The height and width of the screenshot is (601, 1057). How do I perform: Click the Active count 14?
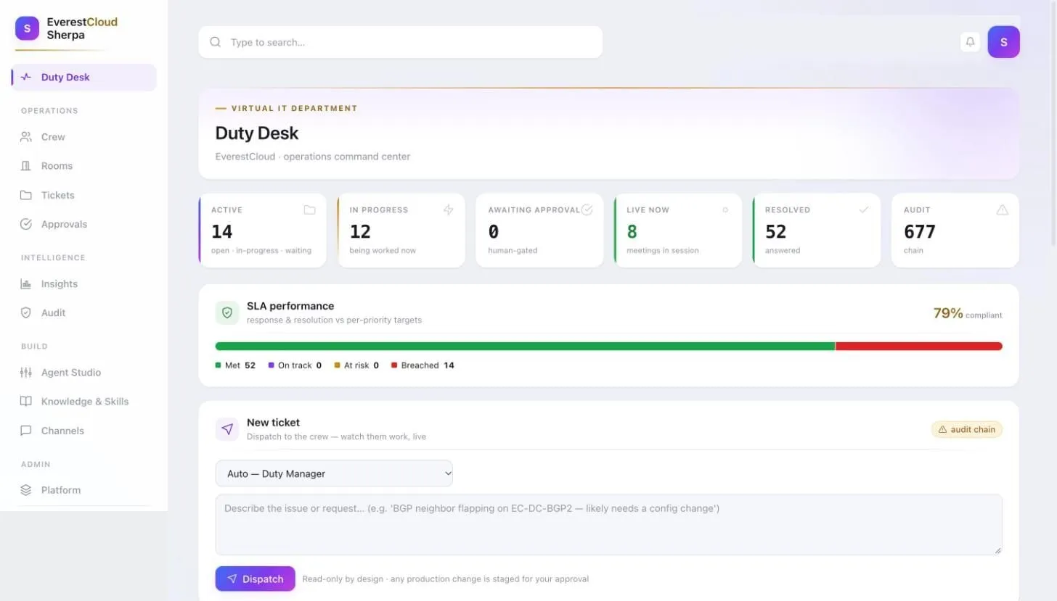click(x=222, y=231)
